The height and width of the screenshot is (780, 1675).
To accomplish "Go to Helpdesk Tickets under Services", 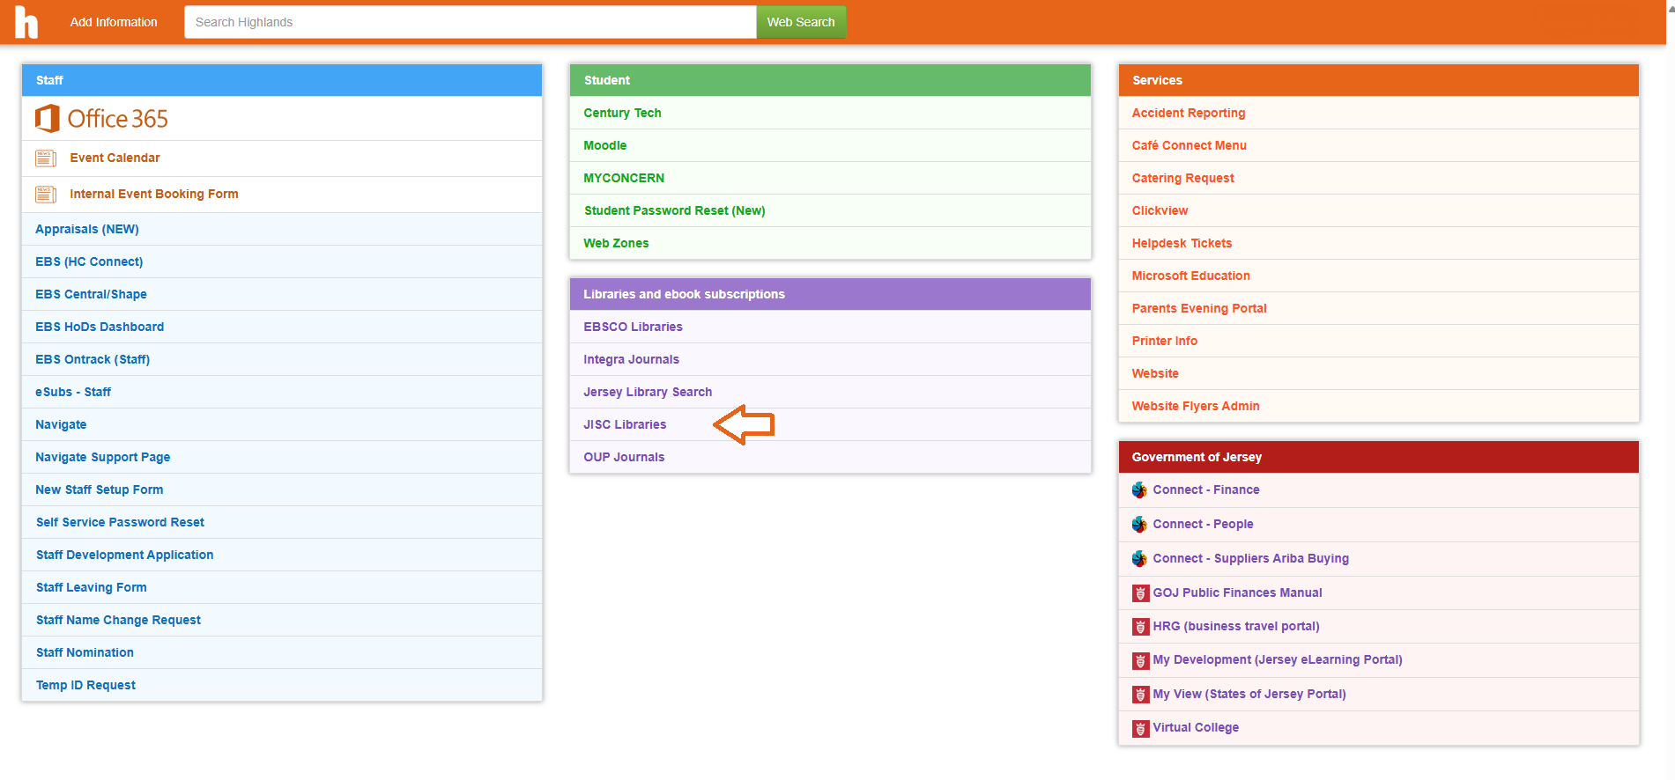I will 1182,243.
